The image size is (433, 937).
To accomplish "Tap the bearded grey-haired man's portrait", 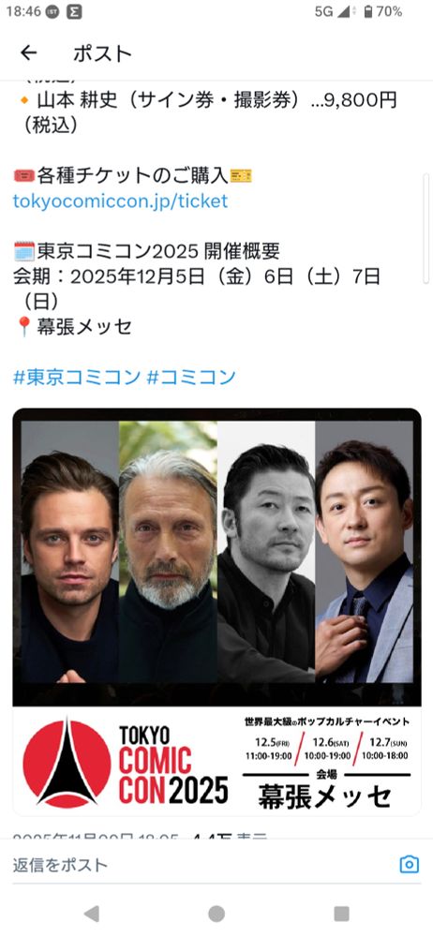I will click(x=168, y=553).
